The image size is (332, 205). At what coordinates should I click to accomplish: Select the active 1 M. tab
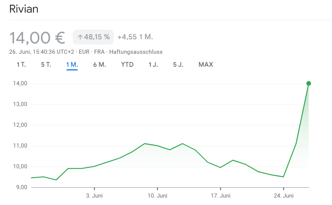coord(72,65)
